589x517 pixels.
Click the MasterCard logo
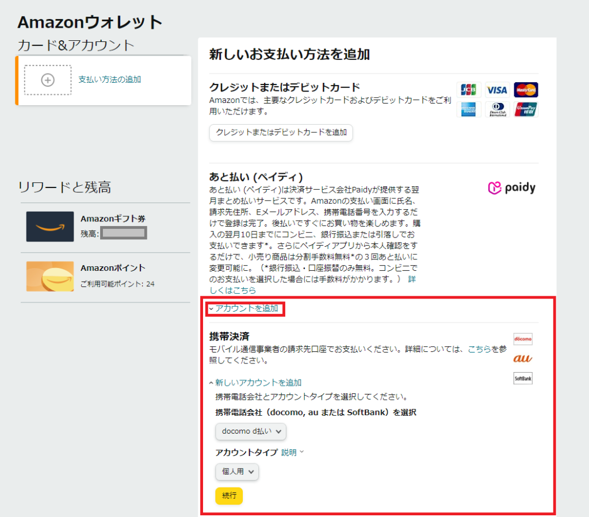526,90
